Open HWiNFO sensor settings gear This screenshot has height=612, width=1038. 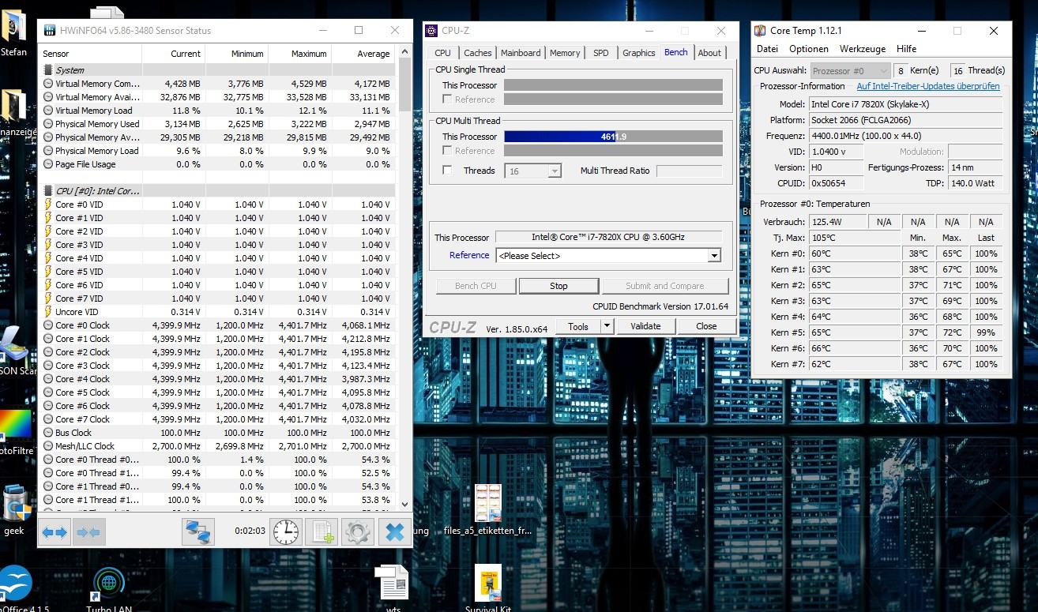coord(357,533)
